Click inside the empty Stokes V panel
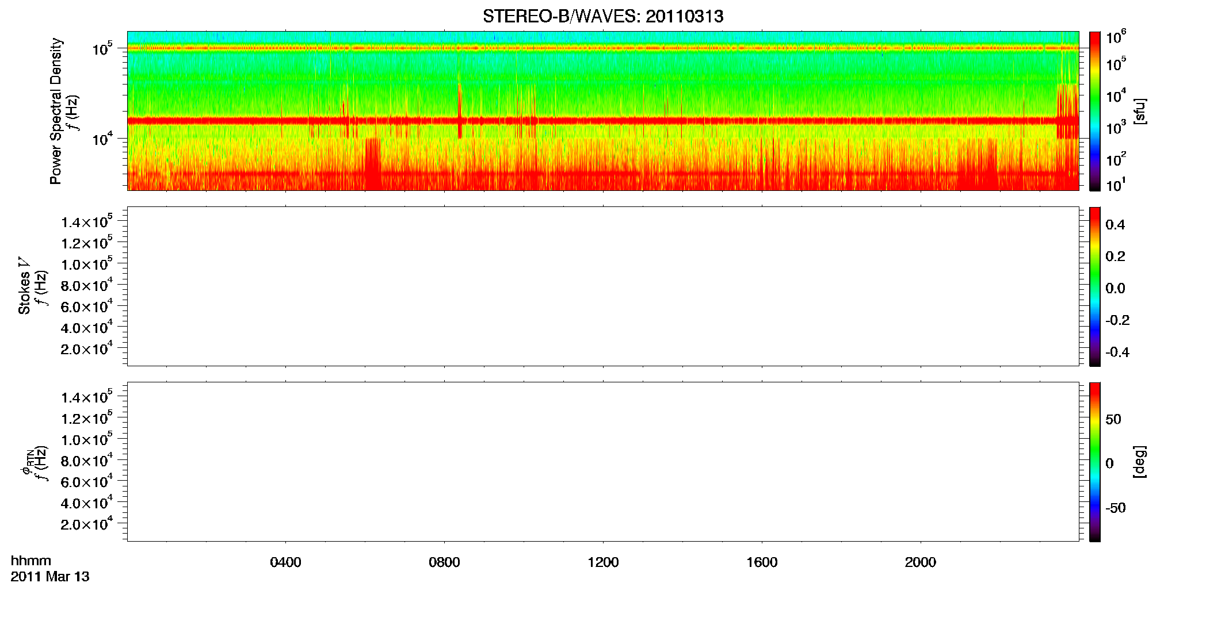 603,286
